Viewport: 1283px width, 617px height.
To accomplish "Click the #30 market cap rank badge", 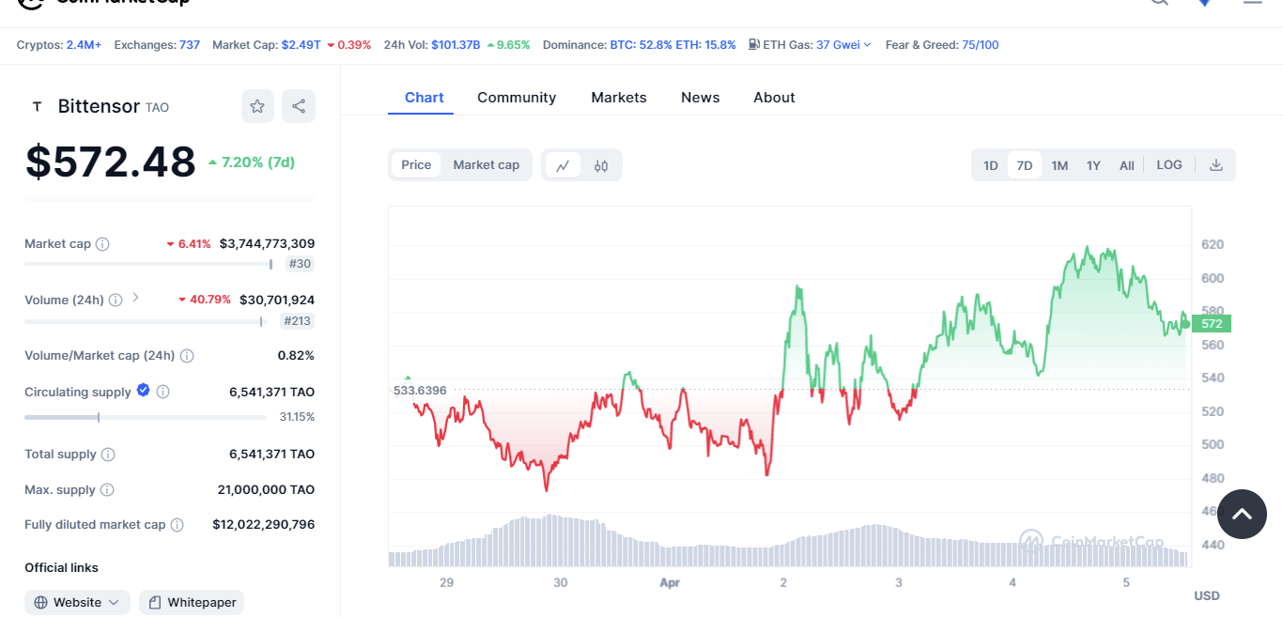I will tap(300, 264).
